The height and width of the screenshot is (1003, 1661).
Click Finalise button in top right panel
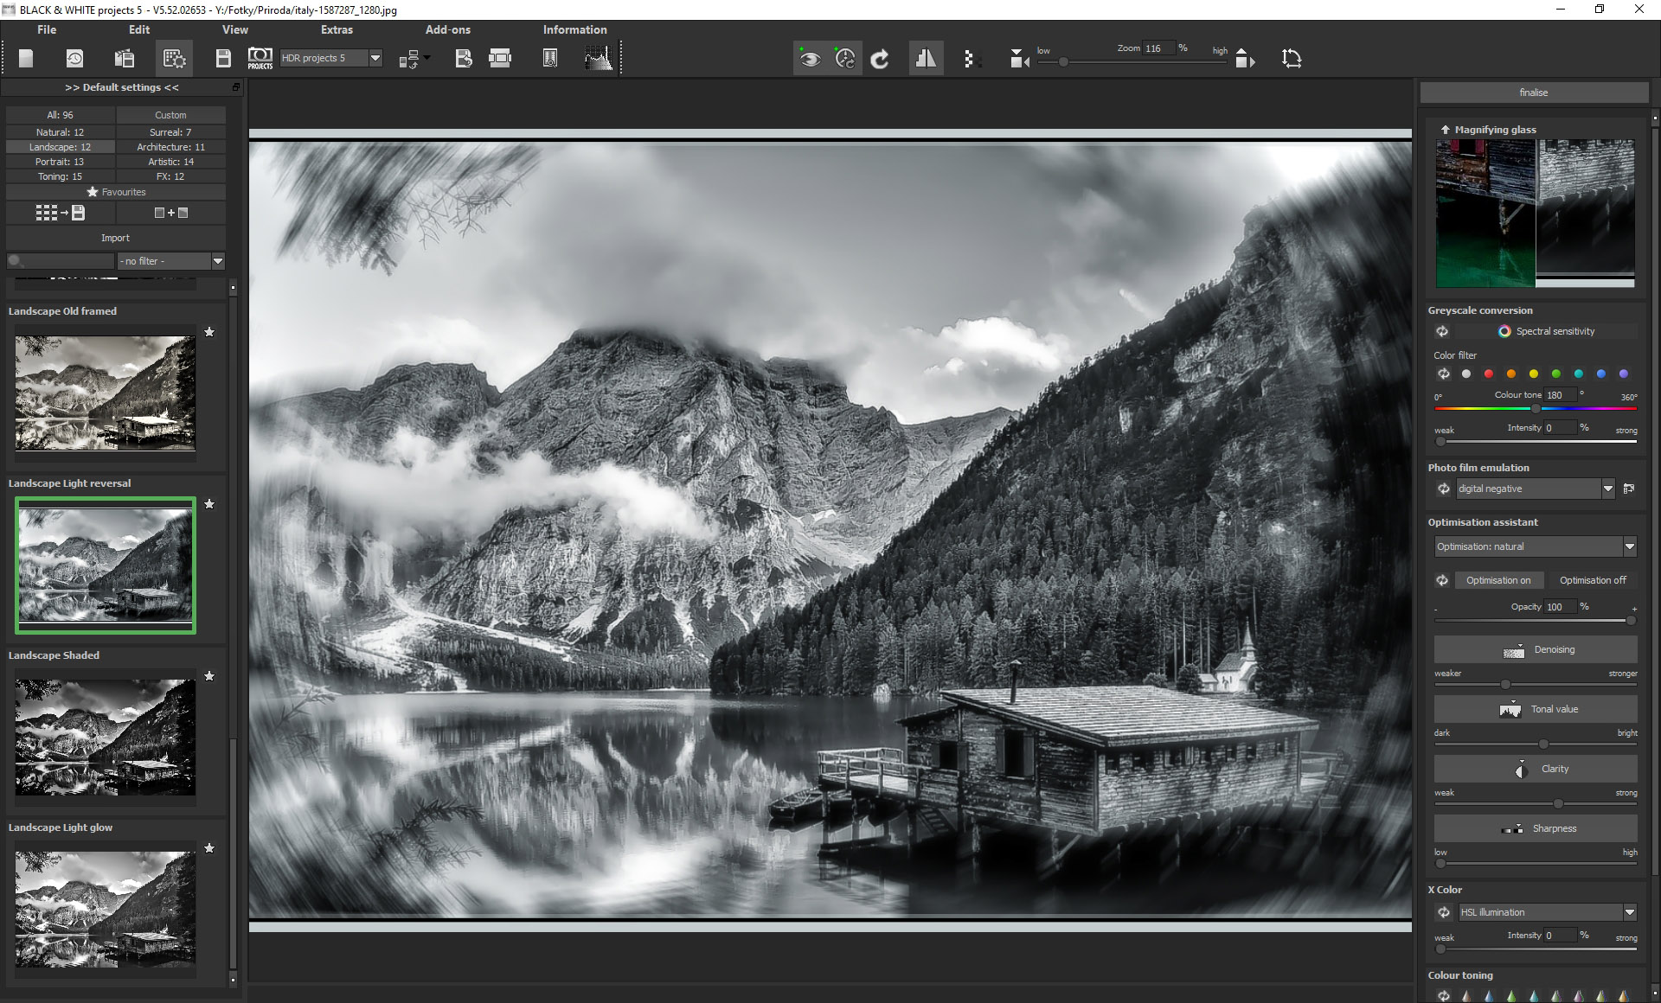(1532, 92)
